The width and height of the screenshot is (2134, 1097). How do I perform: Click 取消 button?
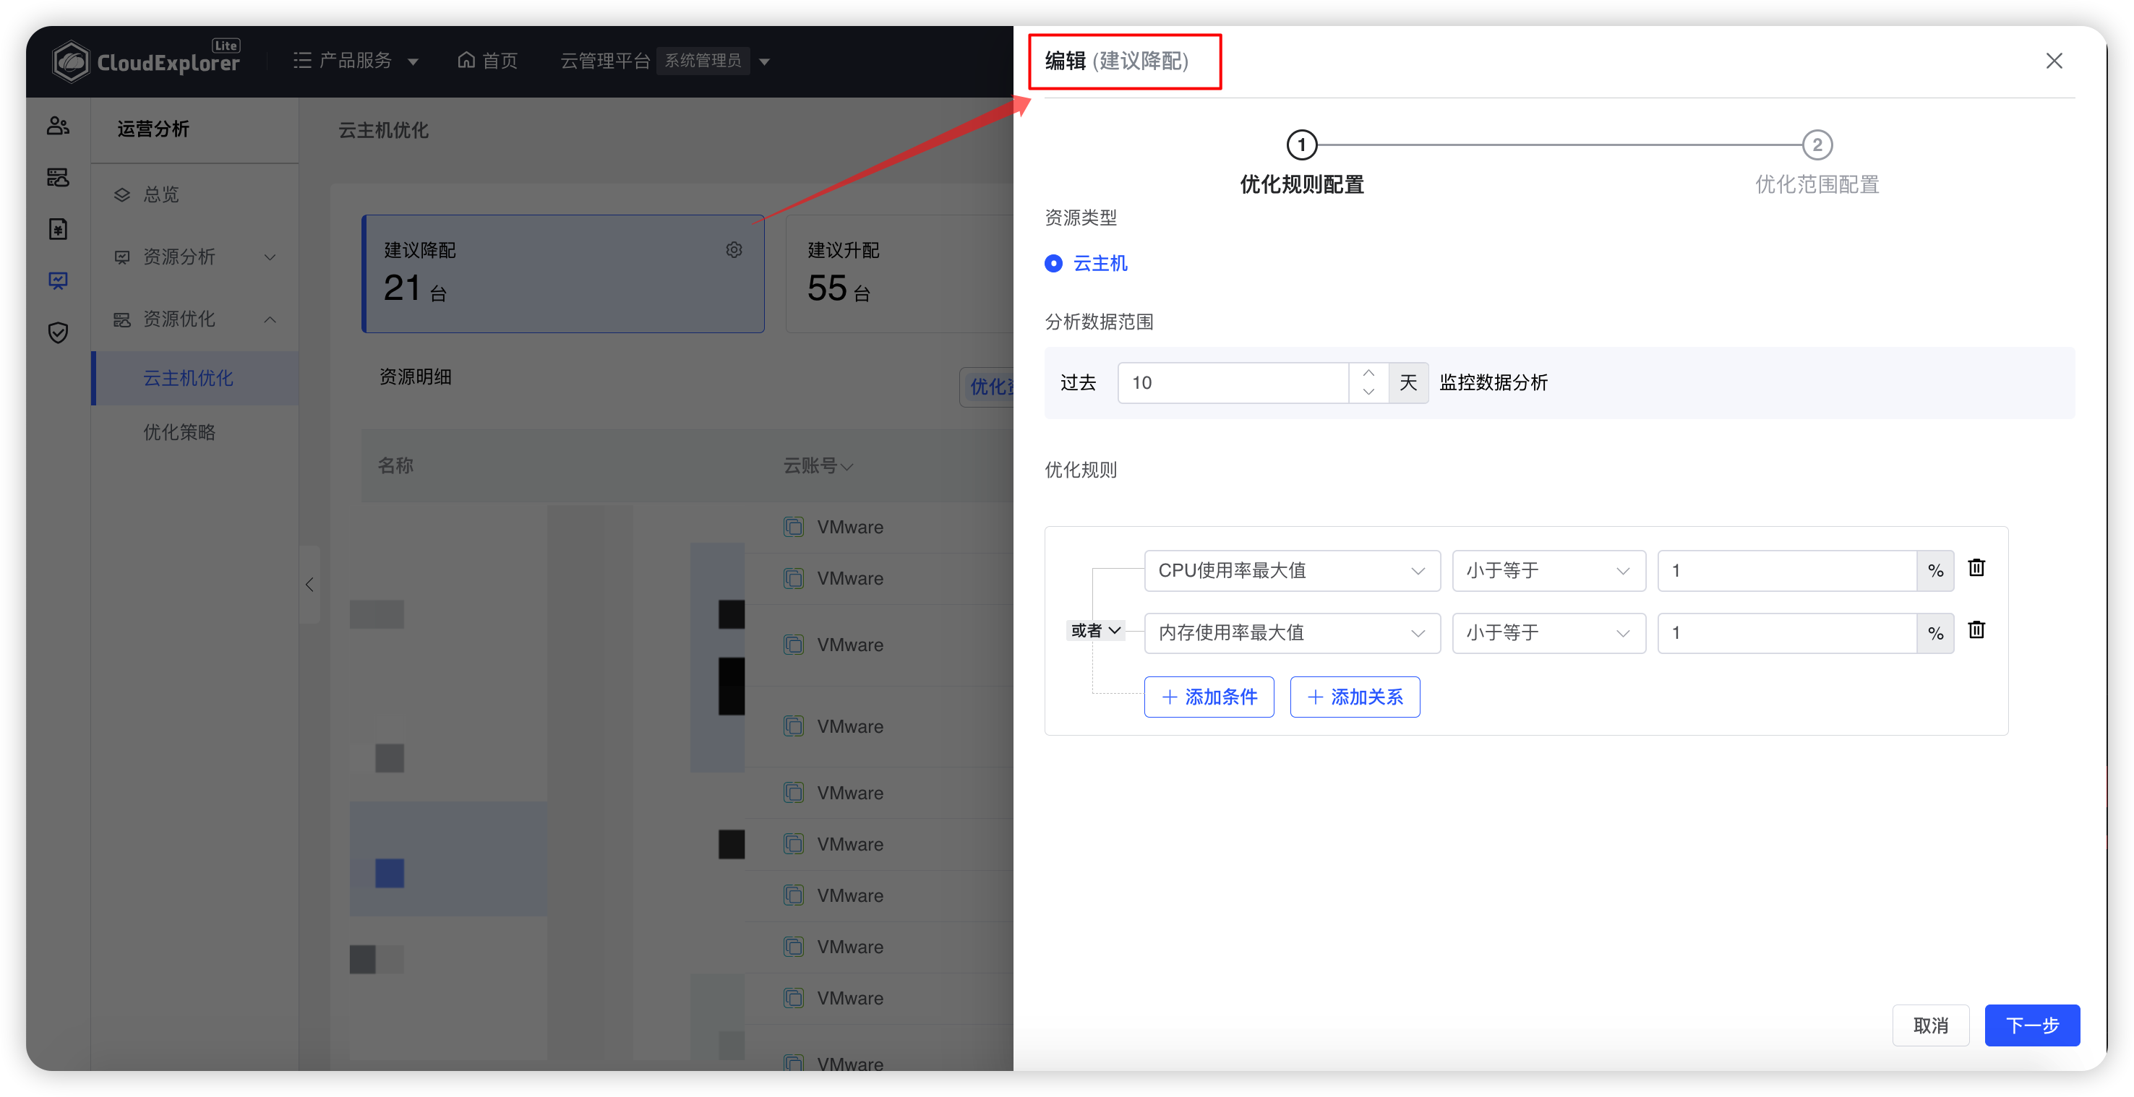click(x=1930, y=1025)
